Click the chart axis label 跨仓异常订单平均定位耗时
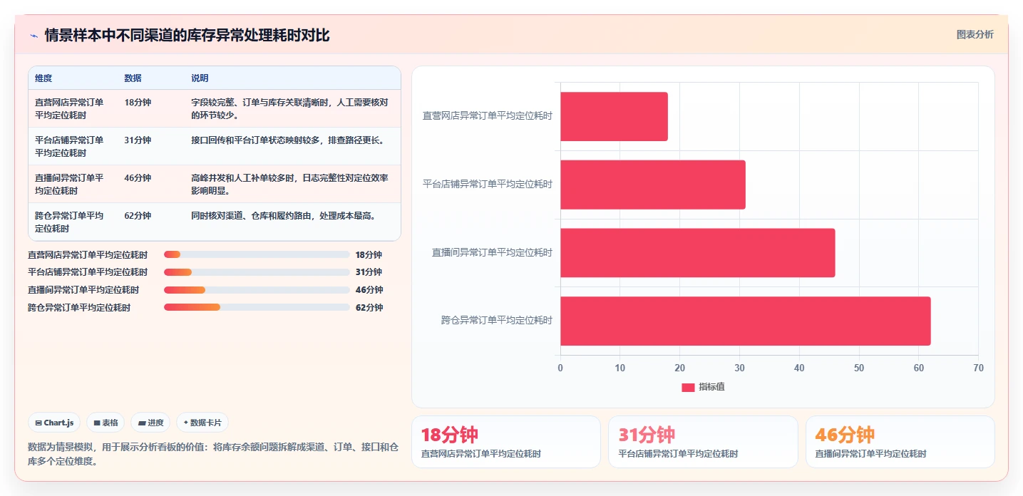 click(x=496, y=321)
